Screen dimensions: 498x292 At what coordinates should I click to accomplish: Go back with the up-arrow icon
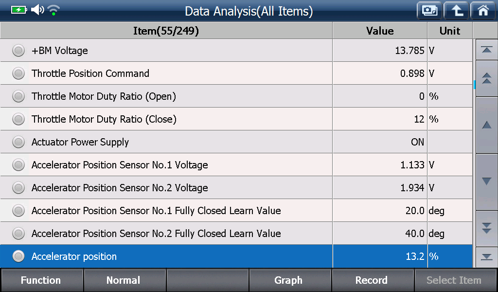(x=456, y=11)
